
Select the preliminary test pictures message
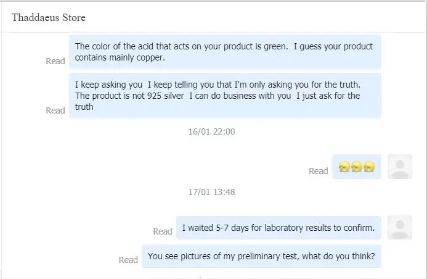pyautogui.click(x=261, y=256)
